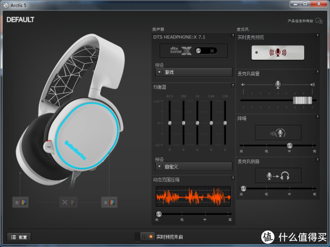The width and height of the screenshot is (330, 247).
Task: Open help for 均衡器 equalizer panel
Action: [233, 85]
